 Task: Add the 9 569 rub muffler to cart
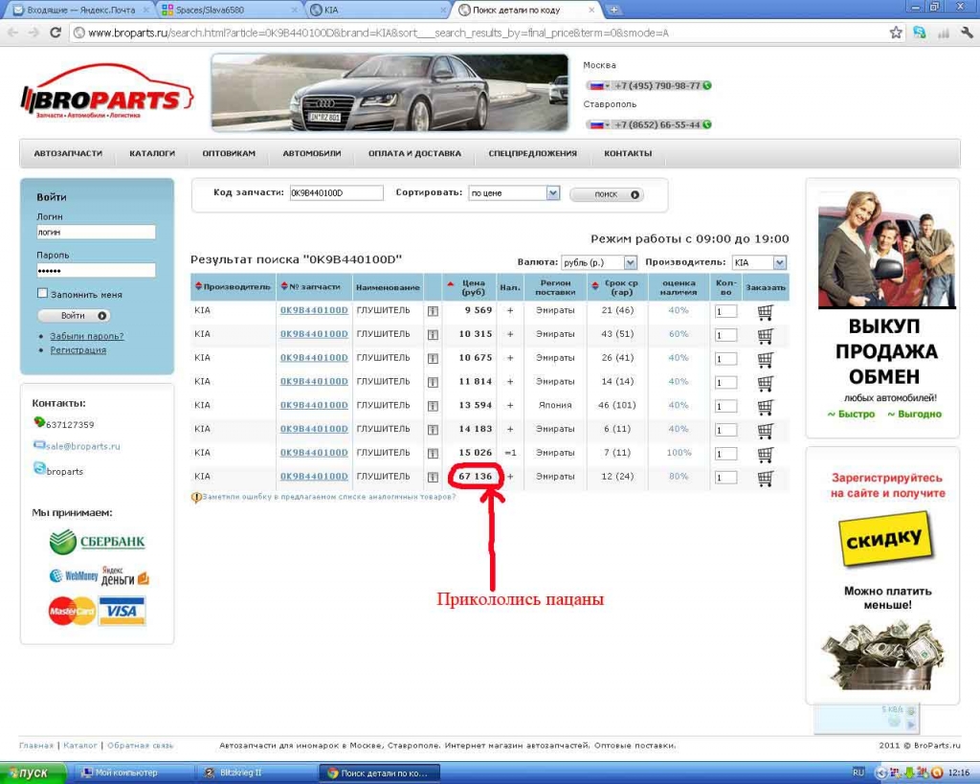click(x=765, y=311)
